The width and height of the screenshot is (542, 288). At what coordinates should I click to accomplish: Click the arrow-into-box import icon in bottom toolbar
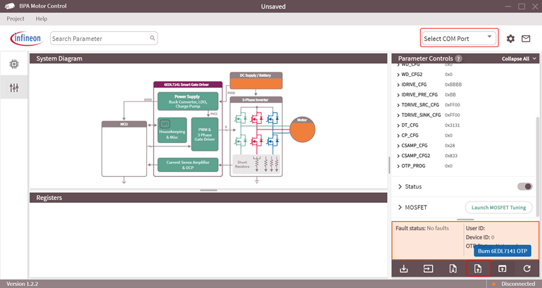click(428, 268)
